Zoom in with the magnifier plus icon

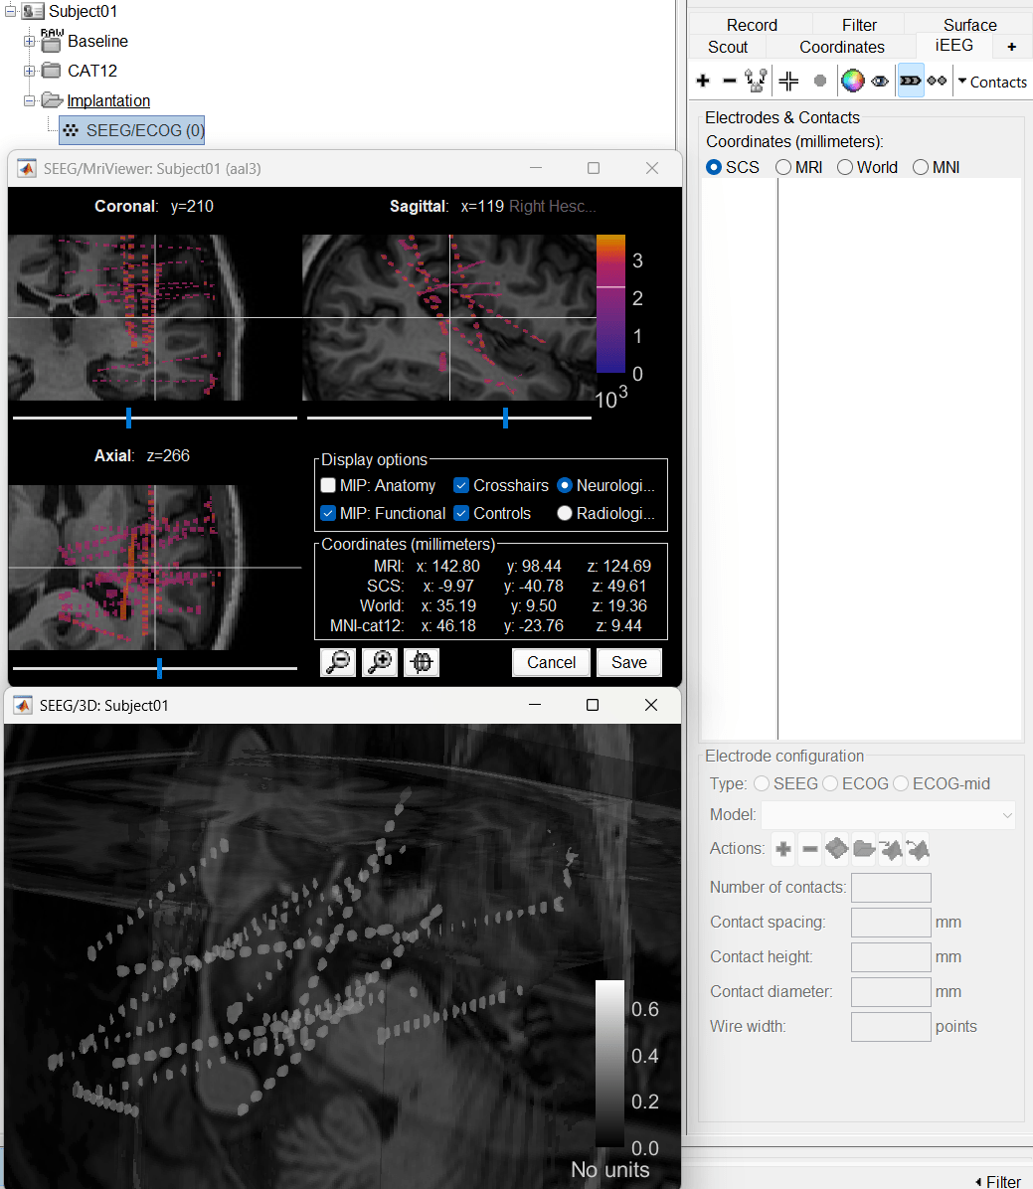380,662
